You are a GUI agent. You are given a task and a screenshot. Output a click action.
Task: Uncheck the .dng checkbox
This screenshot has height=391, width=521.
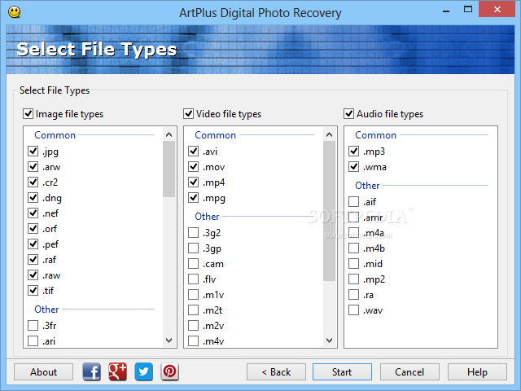(x=33, y=197)
